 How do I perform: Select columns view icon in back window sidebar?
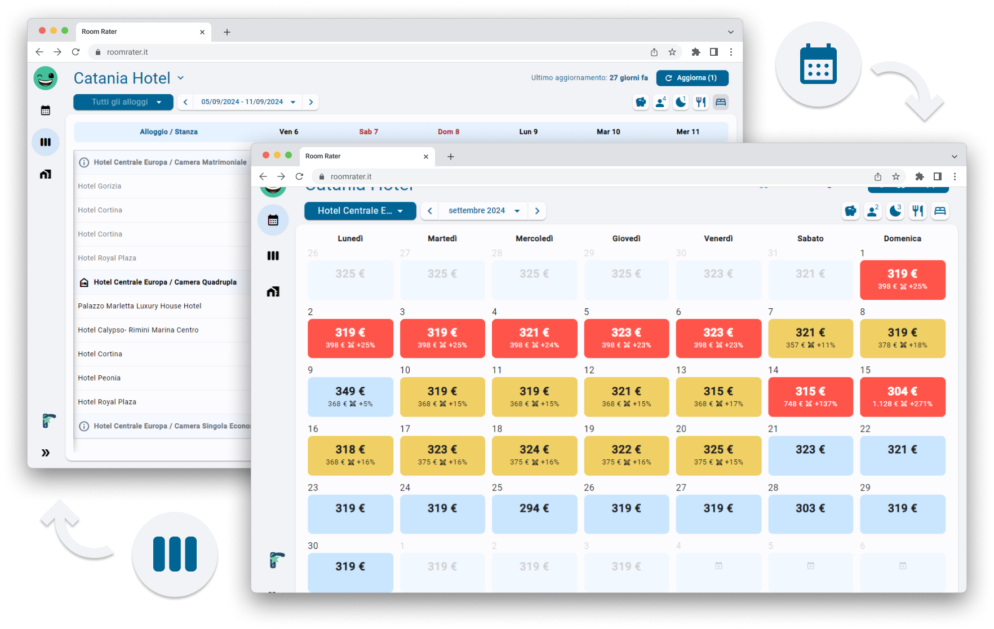46,142
